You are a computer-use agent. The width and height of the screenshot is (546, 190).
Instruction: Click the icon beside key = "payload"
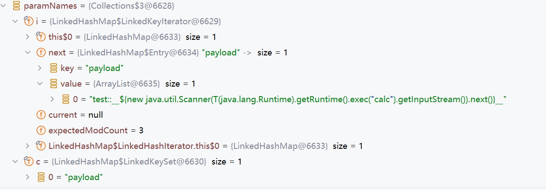(x=54, y=68)
